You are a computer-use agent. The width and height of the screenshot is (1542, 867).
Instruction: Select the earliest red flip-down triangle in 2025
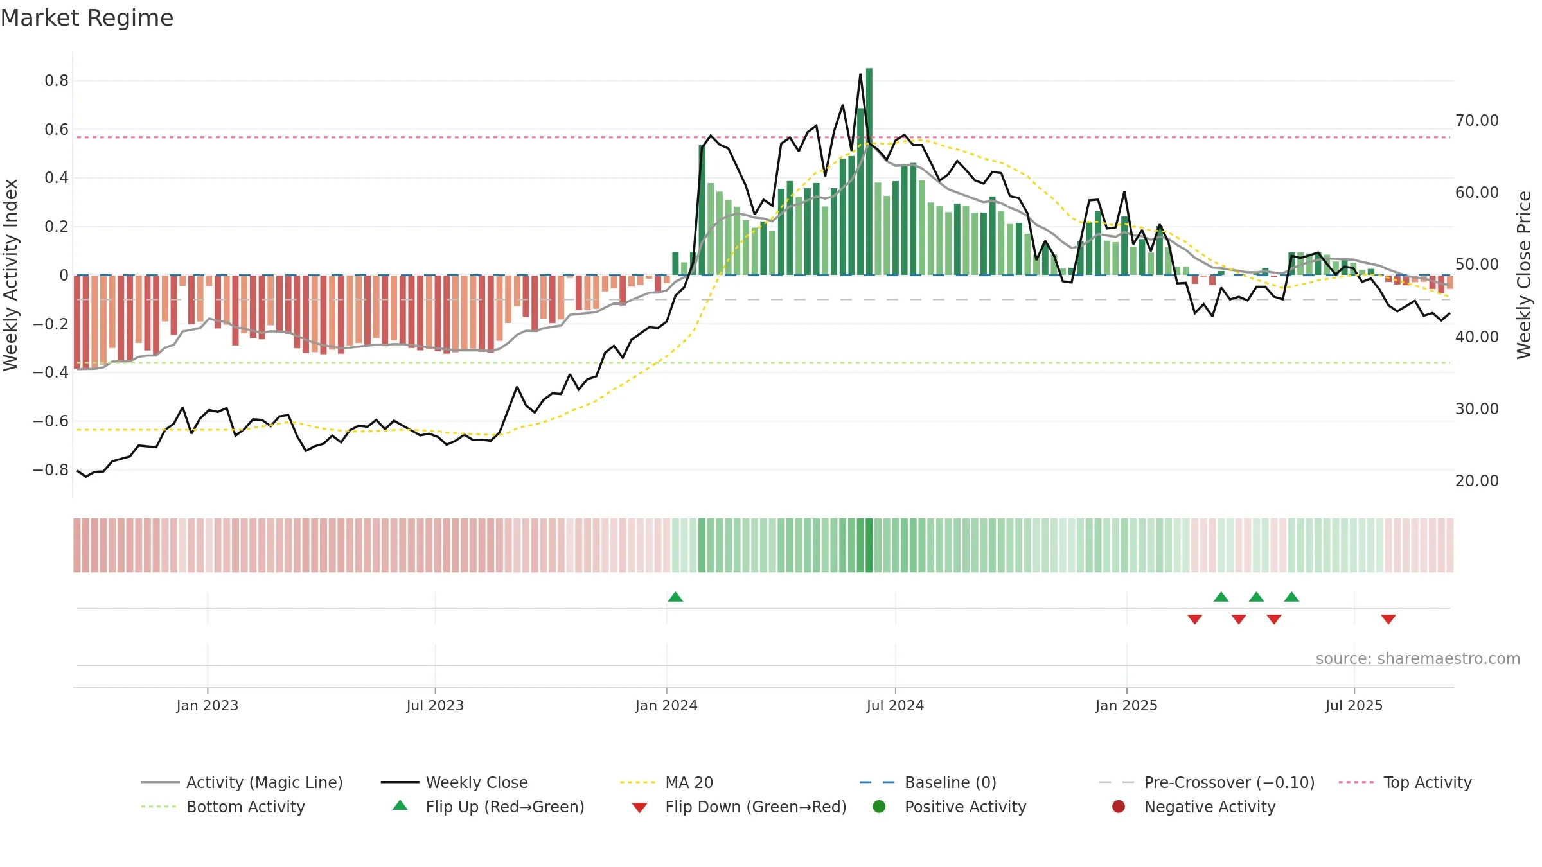coord(1195,619)
